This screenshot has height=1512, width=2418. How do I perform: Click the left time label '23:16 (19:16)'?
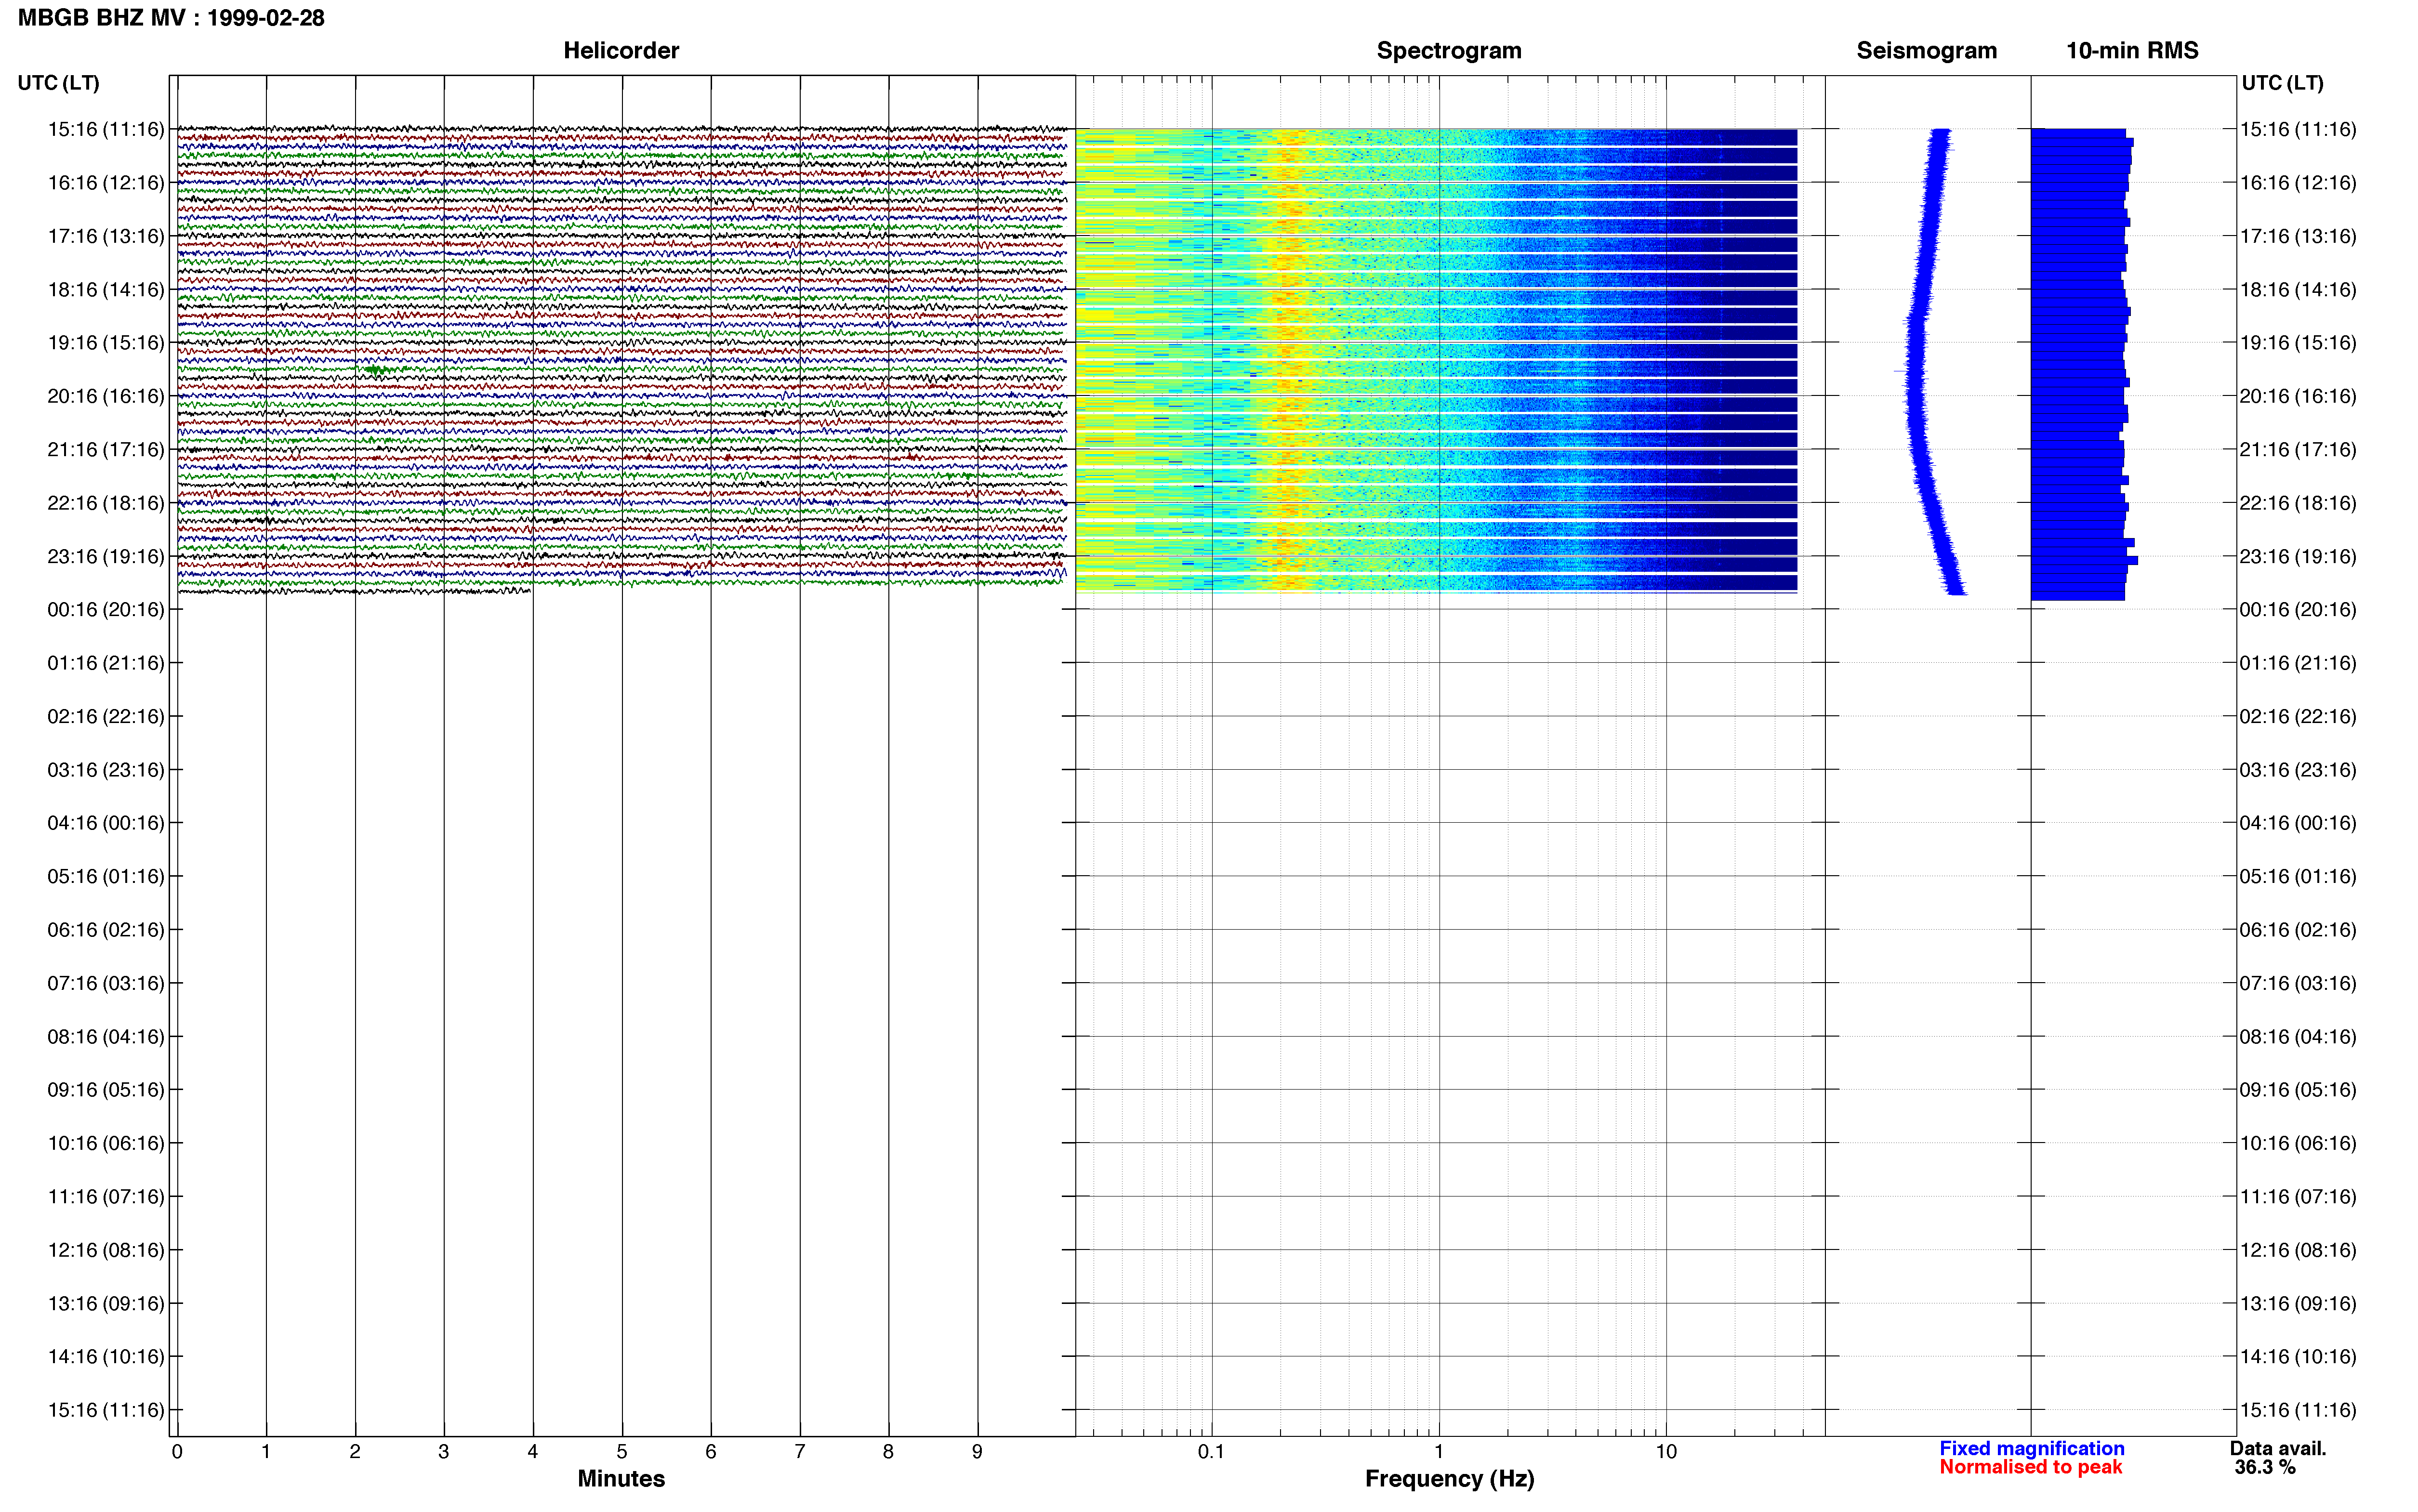(106, 556)
